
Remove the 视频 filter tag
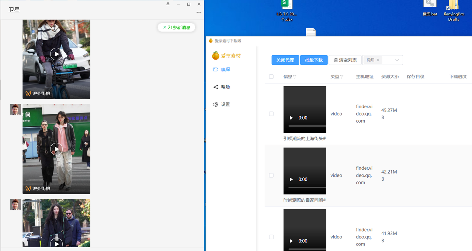(x=378, y=60)
